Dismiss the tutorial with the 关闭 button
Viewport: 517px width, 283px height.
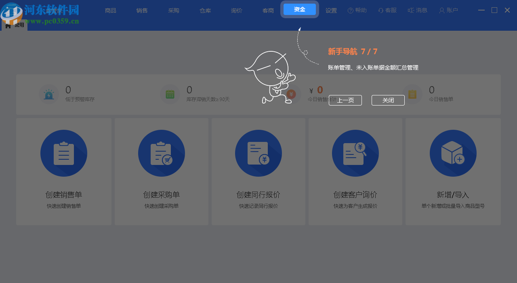pos(388,100)
